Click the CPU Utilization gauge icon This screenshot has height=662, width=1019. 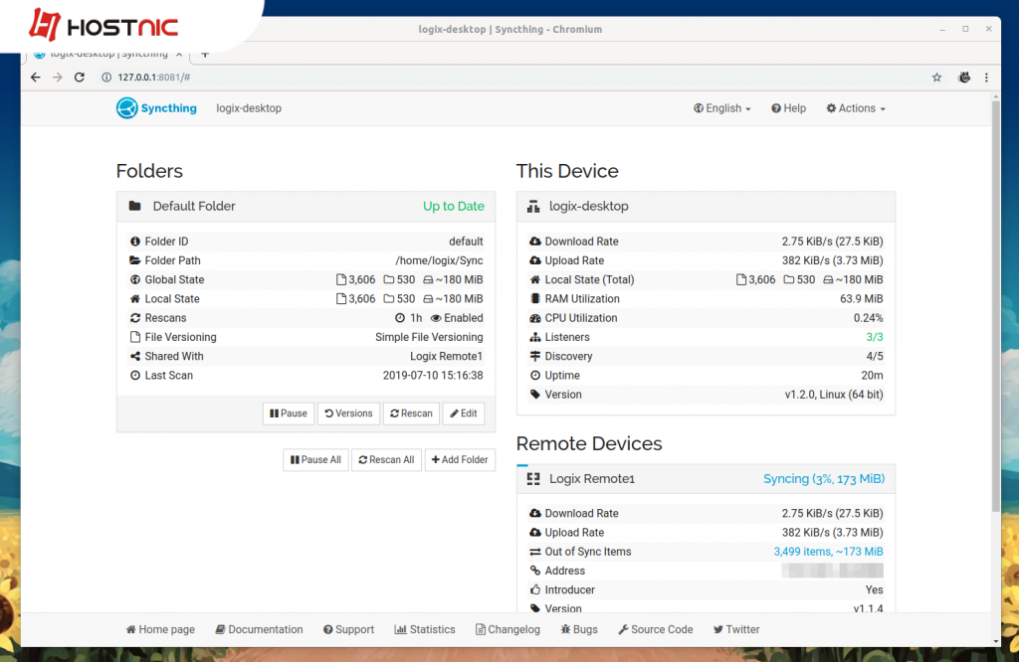click(x=534, y=318)
